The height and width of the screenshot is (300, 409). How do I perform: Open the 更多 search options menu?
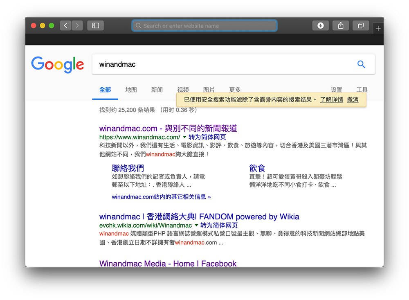tap(235, 90)
